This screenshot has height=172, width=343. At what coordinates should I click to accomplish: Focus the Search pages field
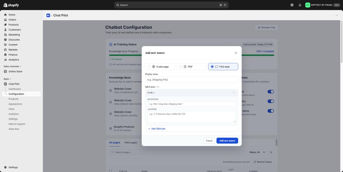click(x=177, y=152)
